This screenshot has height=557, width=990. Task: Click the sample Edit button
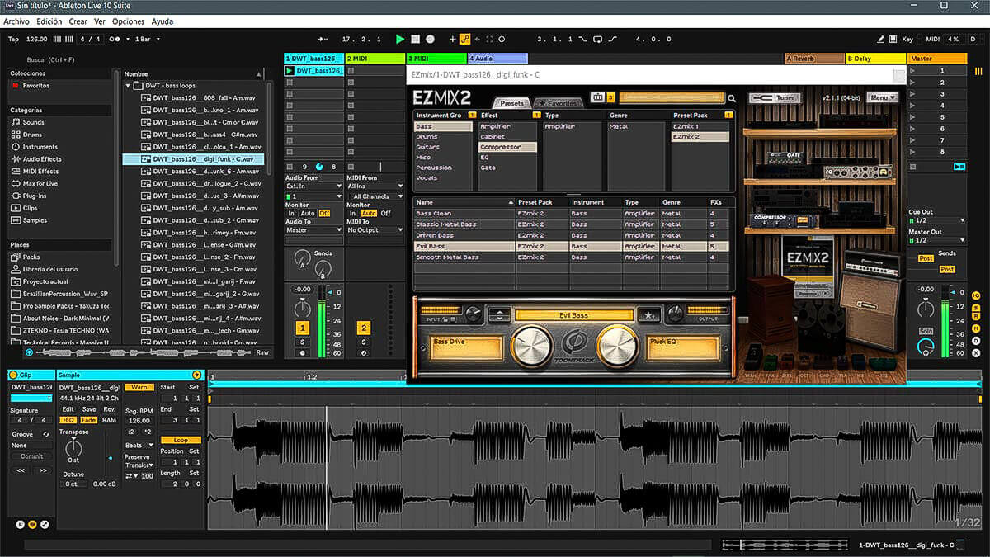coord(68,409)
